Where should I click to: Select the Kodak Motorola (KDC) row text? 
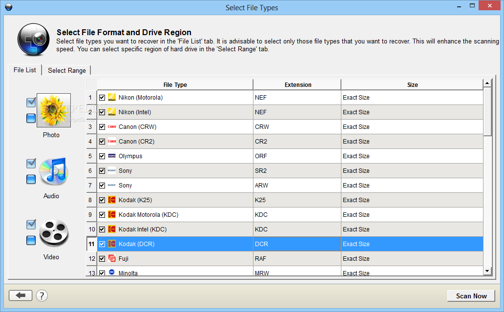(148, 215)
